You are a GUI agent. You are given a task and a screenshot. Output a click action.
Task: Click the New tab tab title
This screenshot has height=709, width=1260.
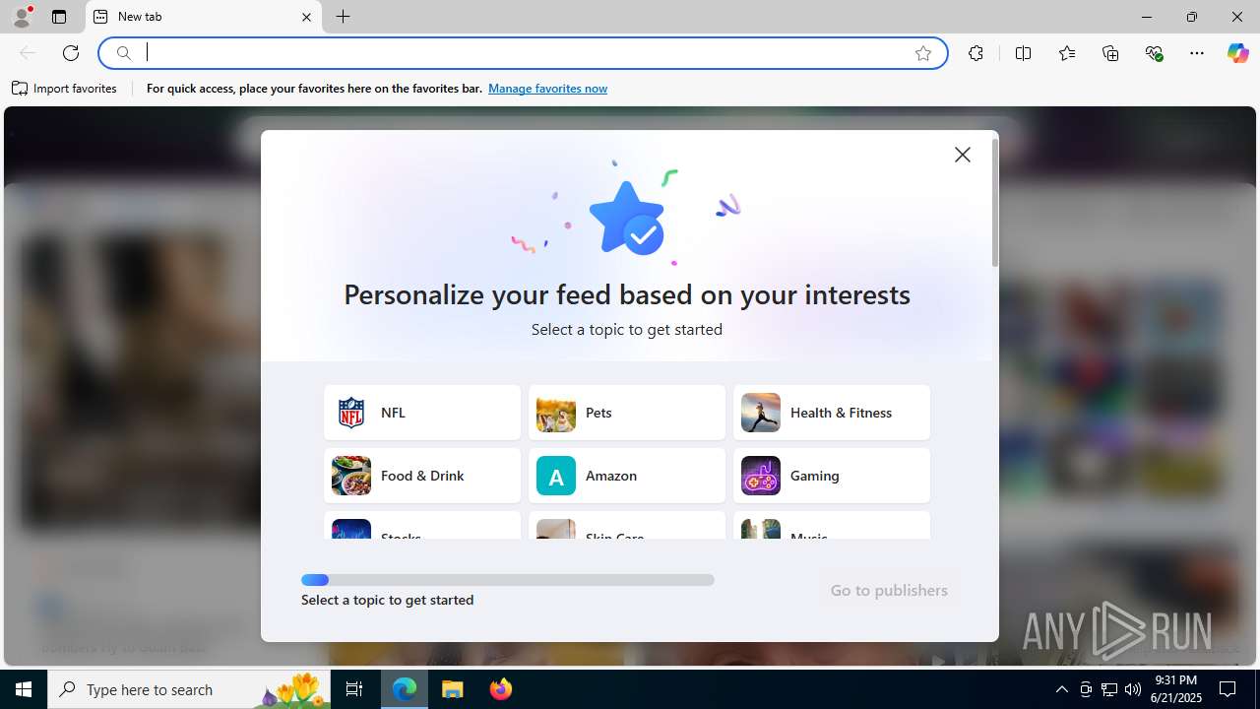tap(140, 17)
